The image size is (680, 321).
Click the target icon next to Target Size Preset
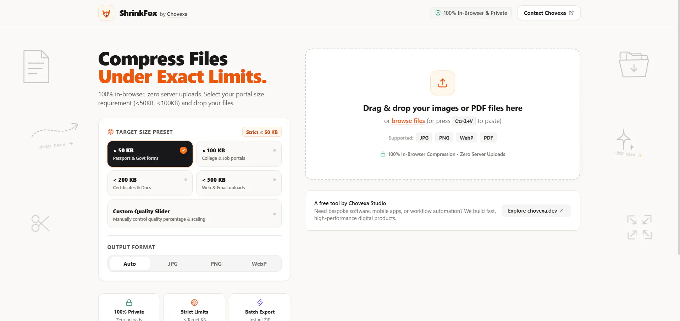click(111, 132)
